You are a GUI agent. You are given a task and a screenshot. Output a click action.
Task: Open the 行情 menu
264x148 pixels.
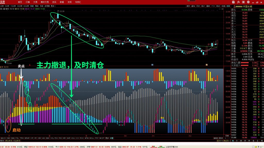(x=28, y=2)
